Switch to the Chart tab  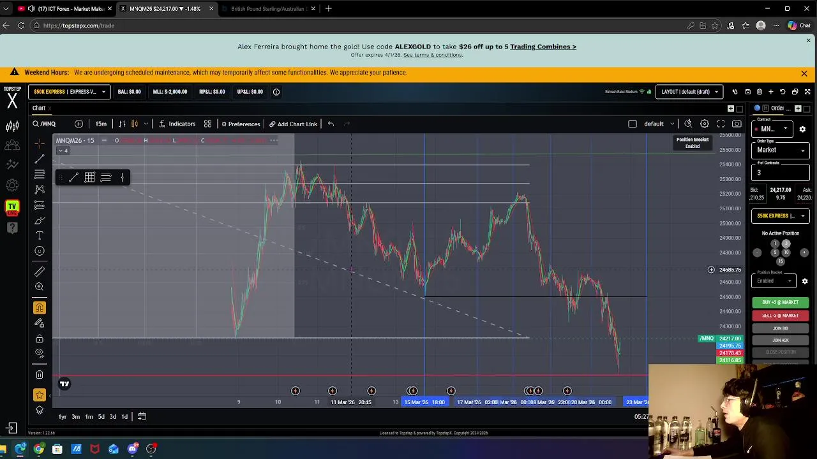[x=39, y=108]
